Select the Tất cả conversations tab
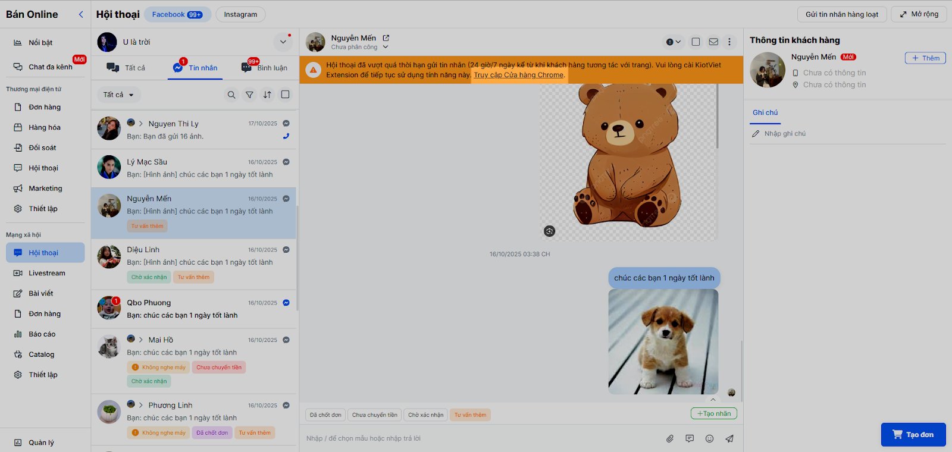This screenshot has width=952, height=452. [x=126, y=68]
